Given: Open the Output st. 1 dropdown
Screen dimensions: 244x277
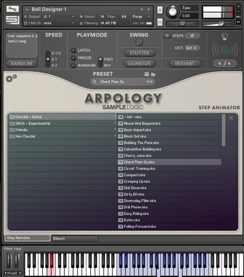Looking at the screenshot, I should (73, 17).
